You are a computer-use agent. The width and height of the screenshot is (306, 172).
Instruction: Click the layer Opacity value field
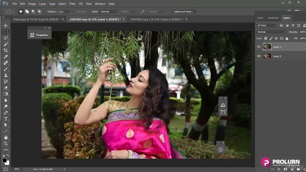303,32
